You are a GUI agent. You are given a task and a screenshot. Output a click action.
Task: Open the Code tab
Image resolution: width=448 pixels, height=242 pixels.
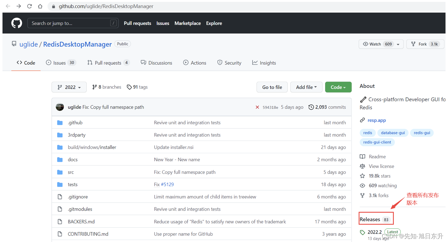point(26,63)
